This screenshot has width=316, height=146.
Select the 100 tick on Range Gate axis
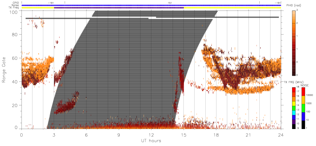(x=14, y=12)
